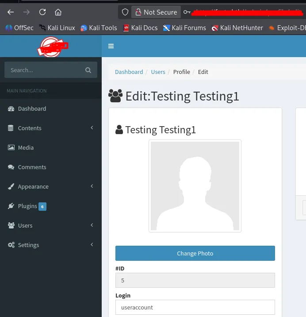Click the Contents database icon
Viewport: 306px width, 317px height.
click(11, 128)
